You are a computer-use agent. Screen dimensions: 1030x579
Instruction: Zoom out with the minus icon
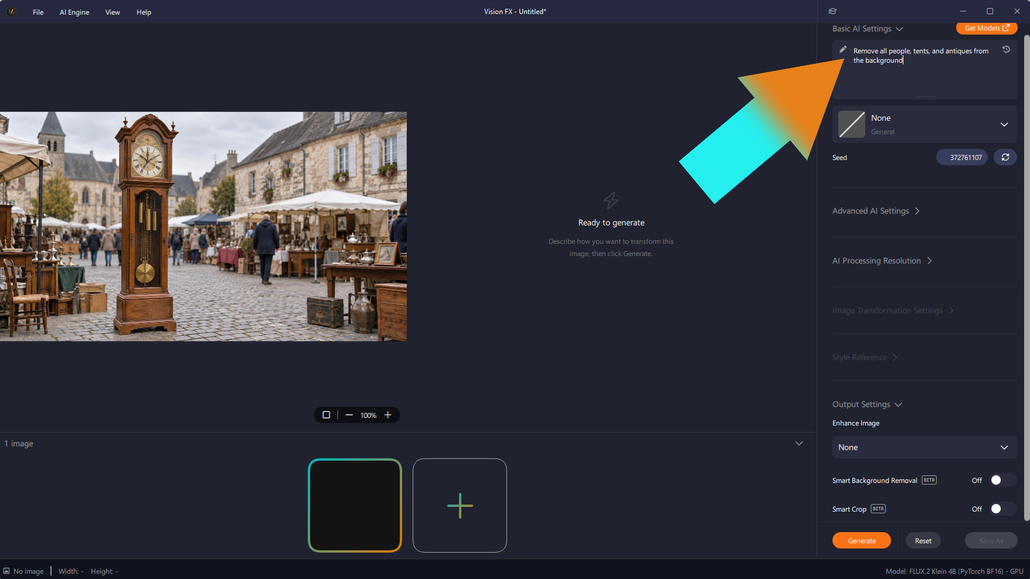click(349, 415)
